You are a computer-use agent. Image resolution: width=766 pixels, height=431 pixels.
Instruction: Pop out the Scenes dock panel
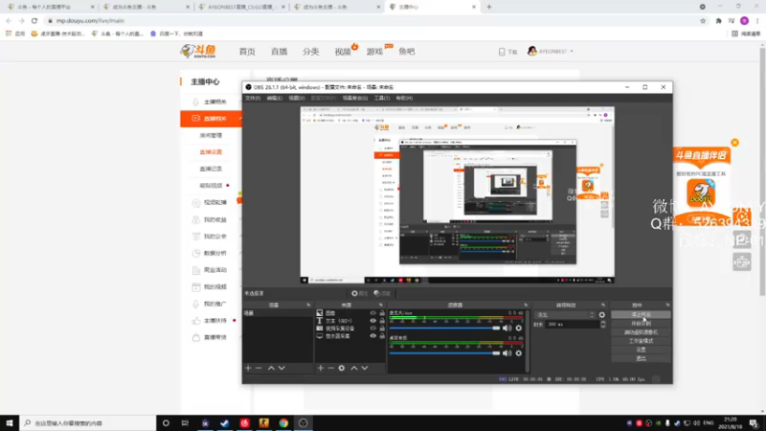[x=308, y=305]
